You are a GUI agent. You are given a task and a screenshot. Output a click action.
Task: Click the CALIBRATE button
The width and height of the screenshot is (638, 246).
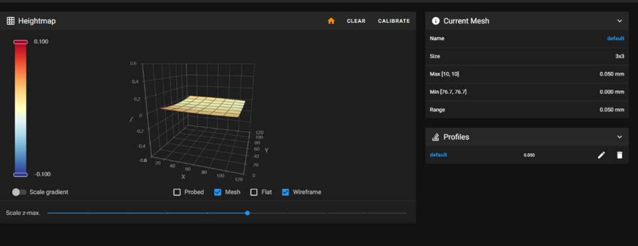[394, 21]
